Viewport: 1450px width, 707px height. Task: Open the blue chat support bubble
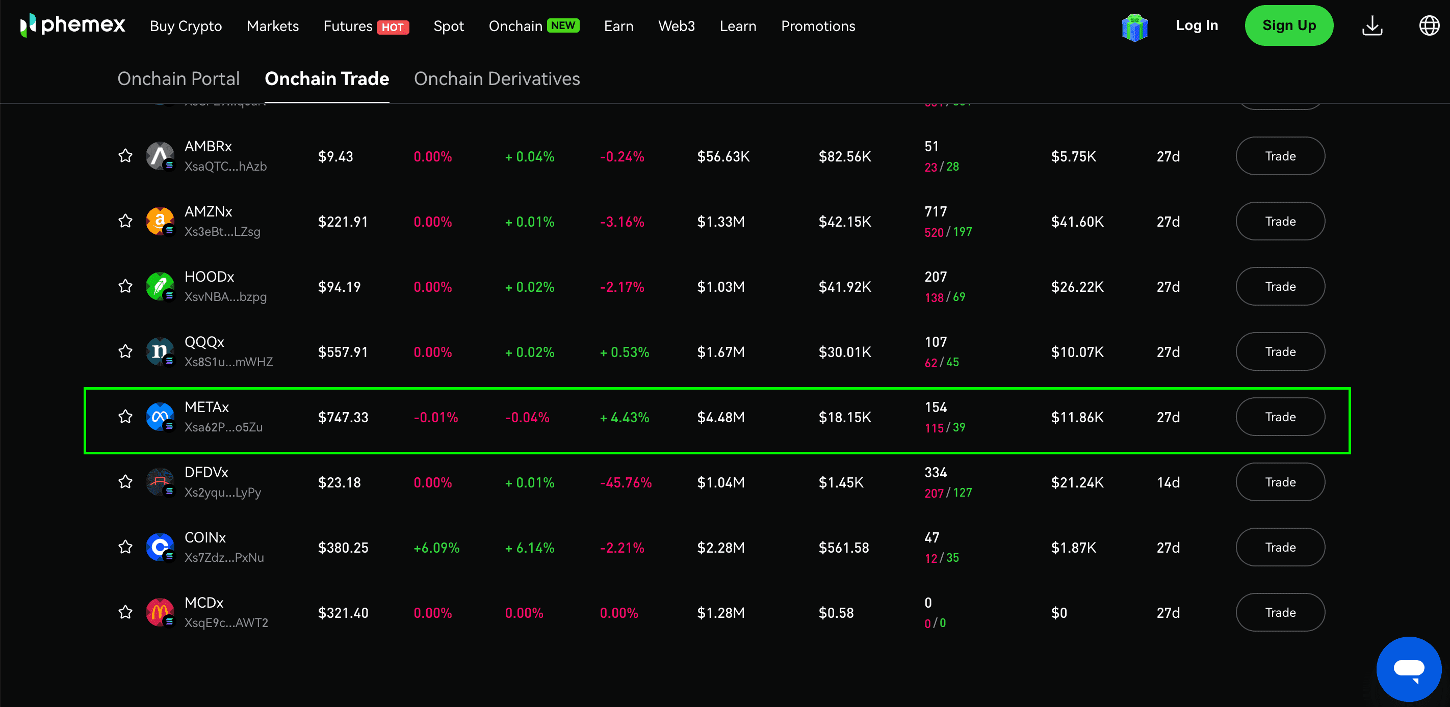click(x=1409, y=669)
